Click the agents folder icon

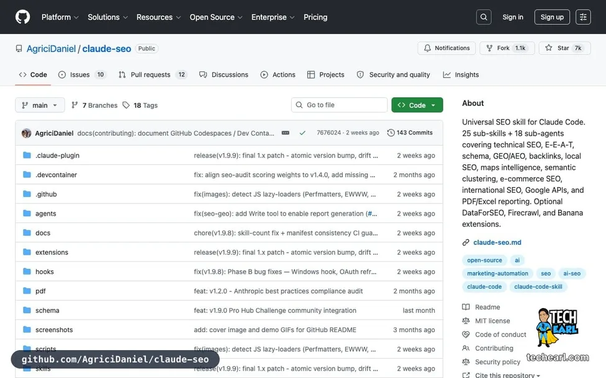coord(27,213)
